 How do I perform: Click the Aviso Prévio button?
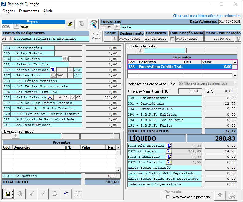tap(96, 36)
